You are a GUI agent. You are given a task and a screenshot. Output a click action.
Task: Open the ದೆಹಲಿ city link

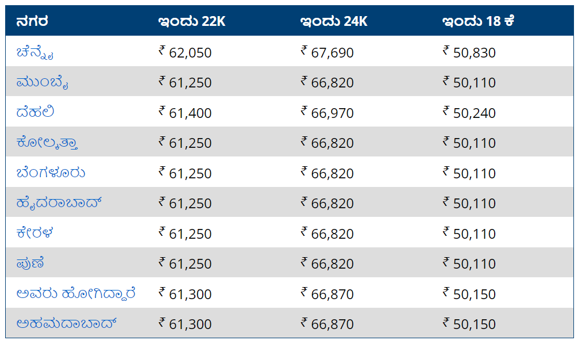35,112
